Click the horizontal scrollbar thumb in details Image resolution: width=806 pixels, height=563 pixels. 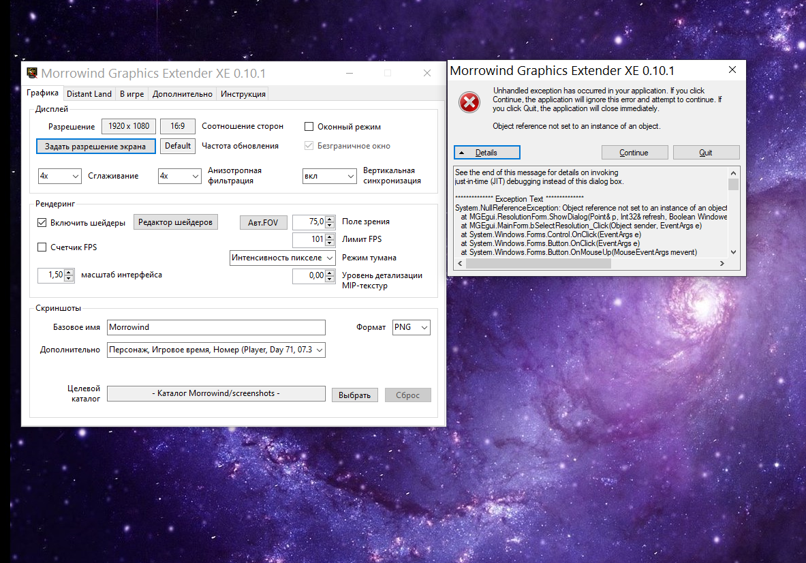(538, 263)
